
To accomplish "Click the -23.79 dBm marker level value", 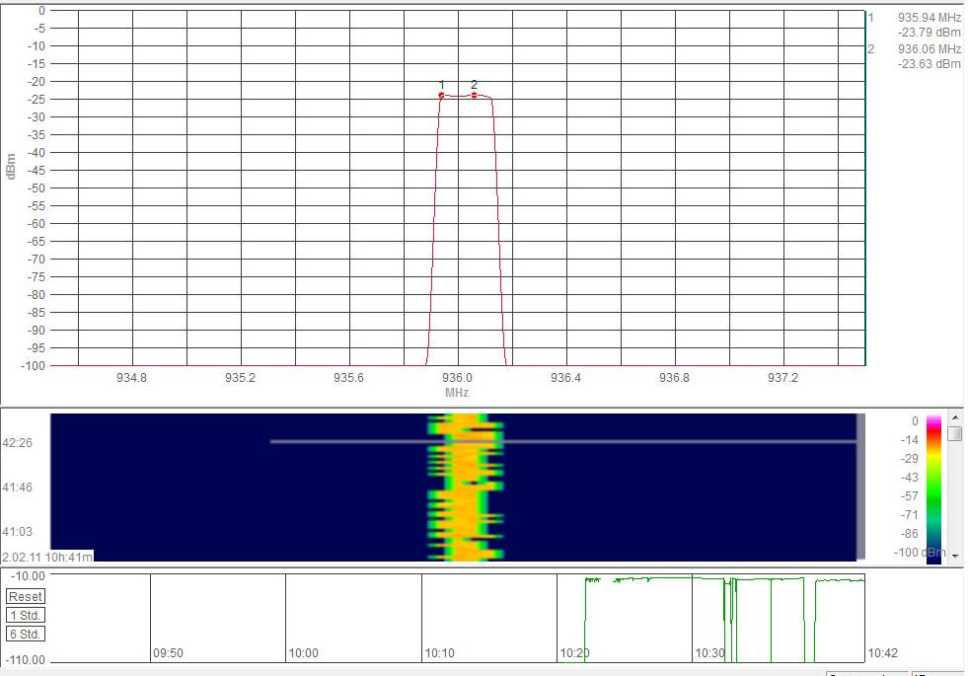I will pyautogui.click(x=930, y=33).
